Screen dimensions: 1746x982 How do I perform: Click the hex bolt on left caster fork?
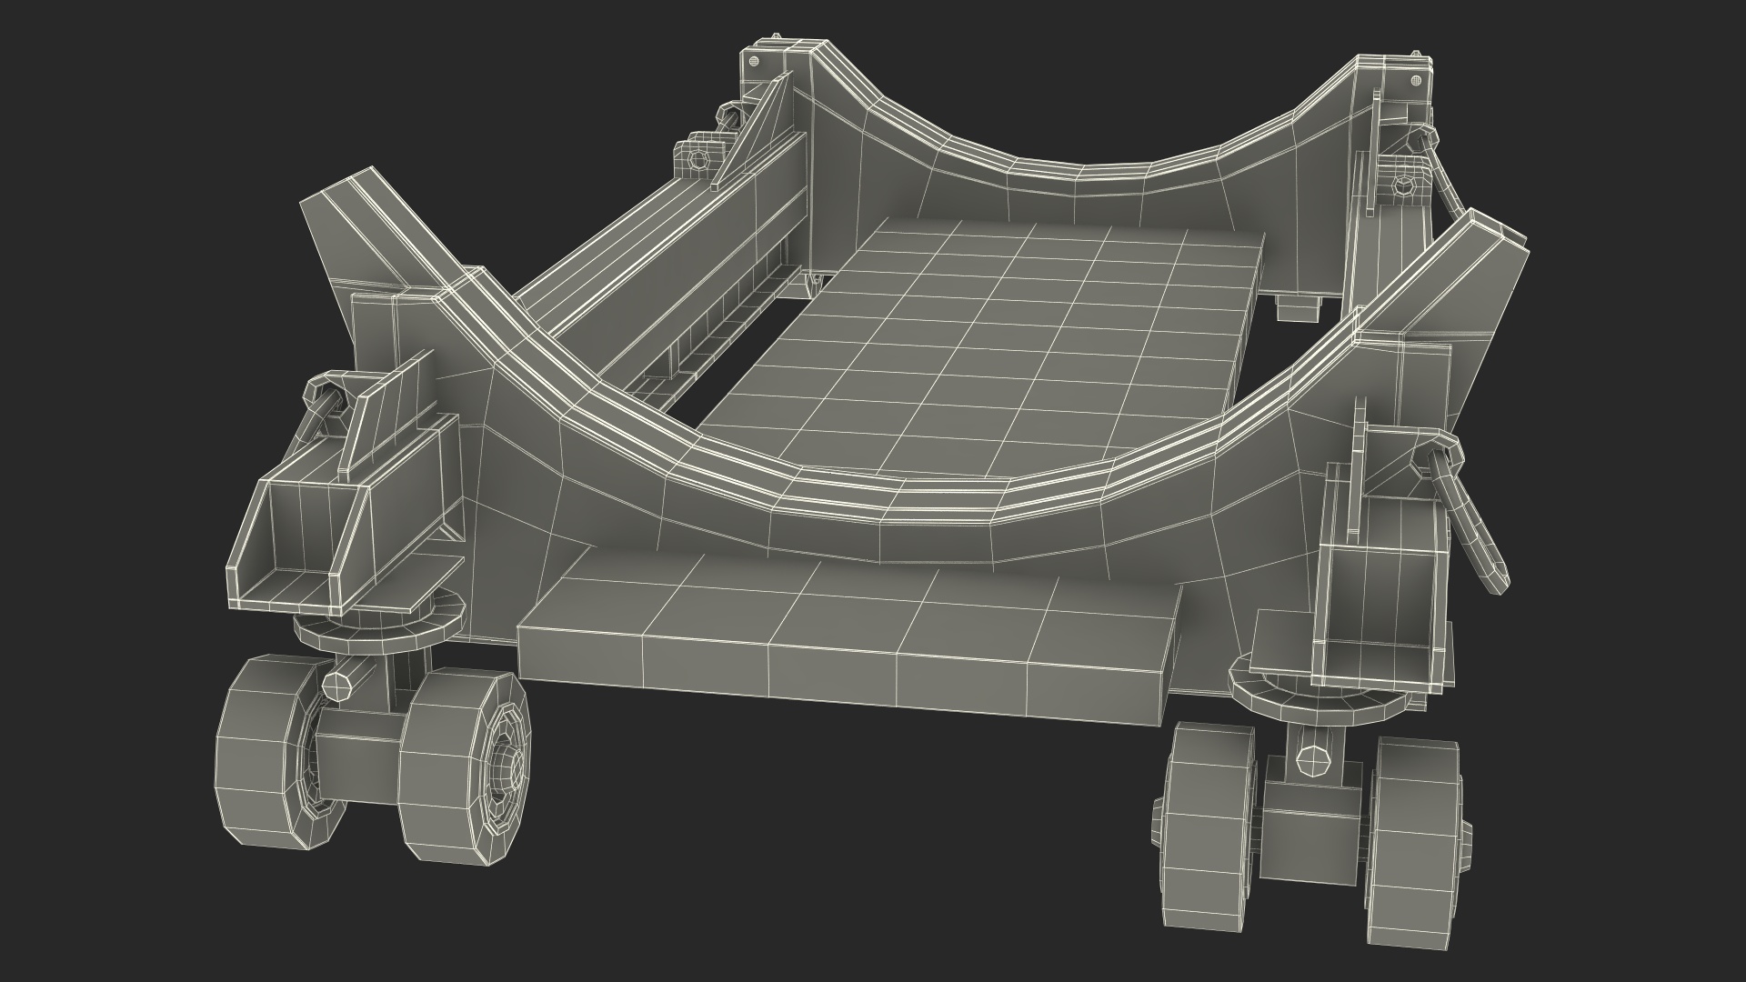[336, 685]
